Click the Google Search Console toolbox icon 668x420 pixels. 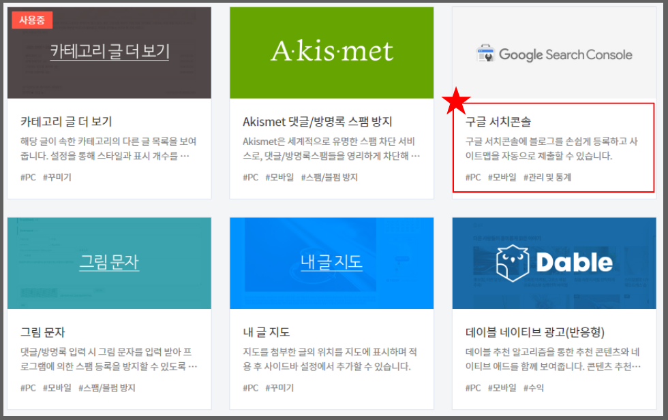click(x=485, y=54)
